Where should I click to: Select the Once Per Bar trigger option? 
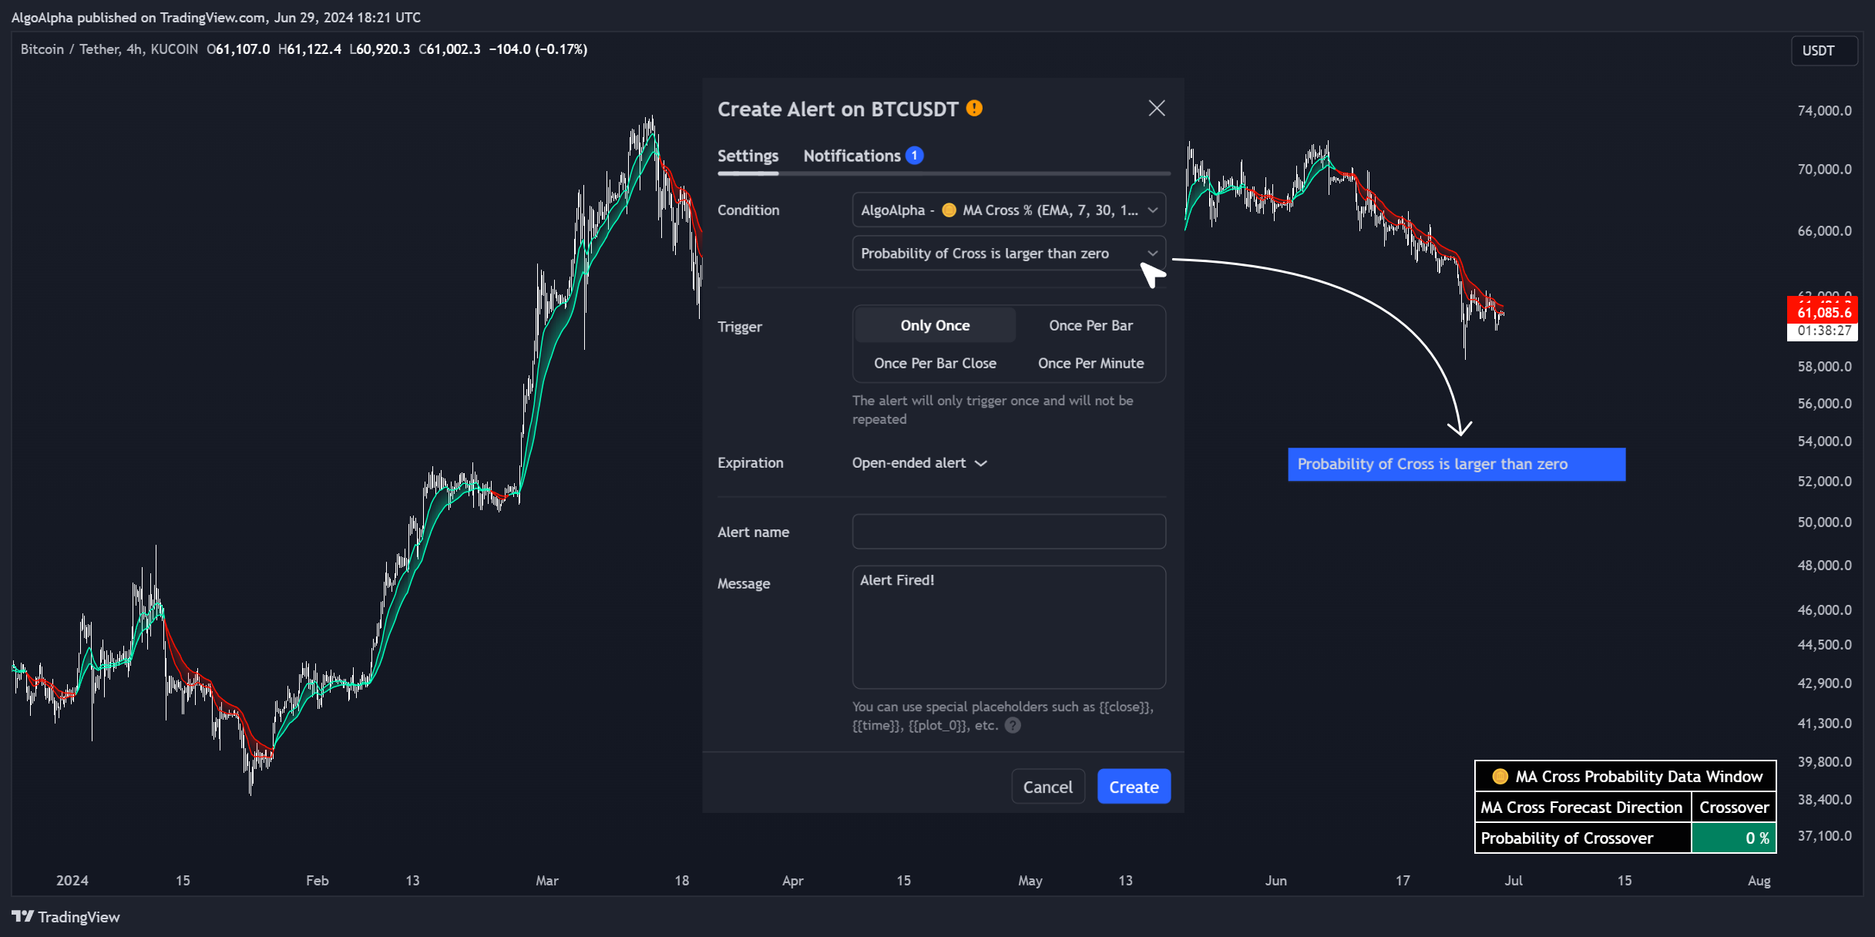[1090, 325]
